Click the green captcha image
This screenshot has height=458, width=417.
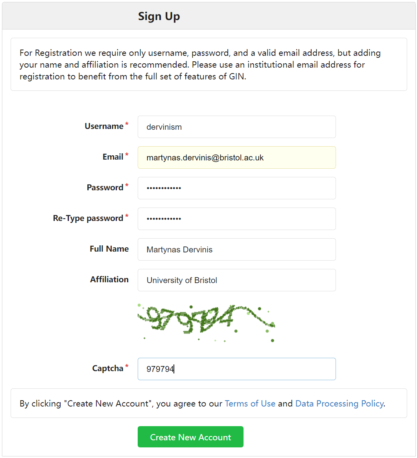(x=207, y=323)
